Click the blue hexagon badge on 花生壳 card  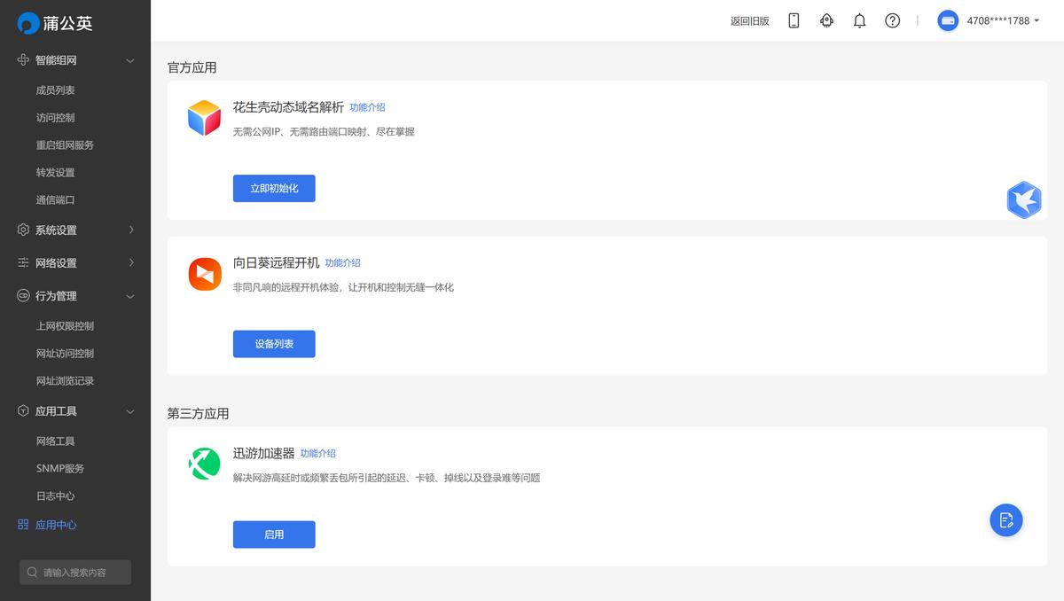(x=1024, y=200)
